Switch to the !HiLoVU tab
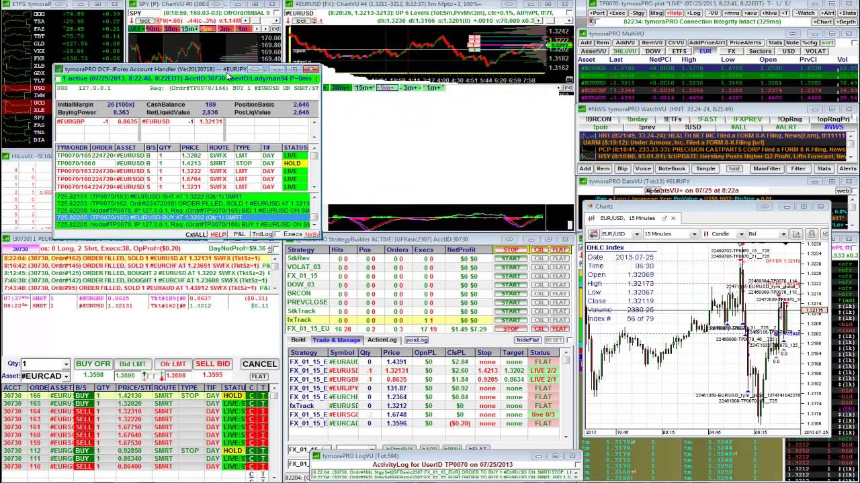Viewport: 860px width, 483px height. coord(624,51)
